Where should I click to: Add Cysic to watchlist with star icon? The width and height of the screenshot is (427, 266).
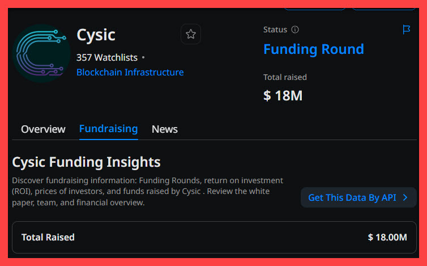[191, 34]
